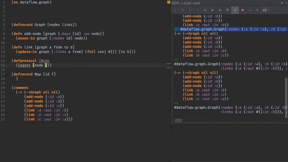This screenshot has height=162, width=288.
Task: Hide the REPL tool window
Action: (x=287, y=3)
